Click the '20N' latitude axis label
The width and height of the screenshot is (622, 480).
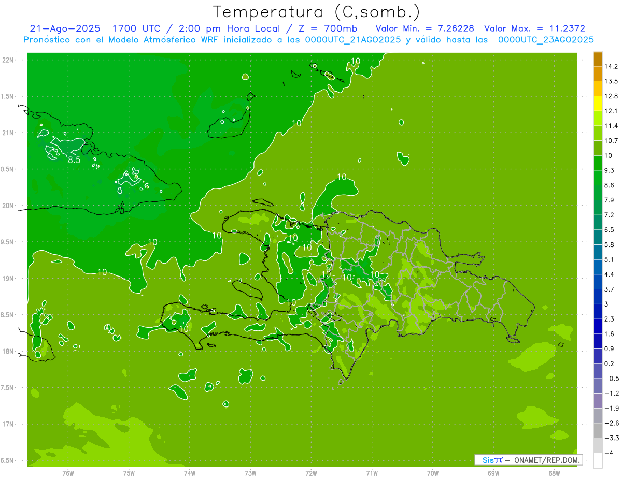[9, 206]
